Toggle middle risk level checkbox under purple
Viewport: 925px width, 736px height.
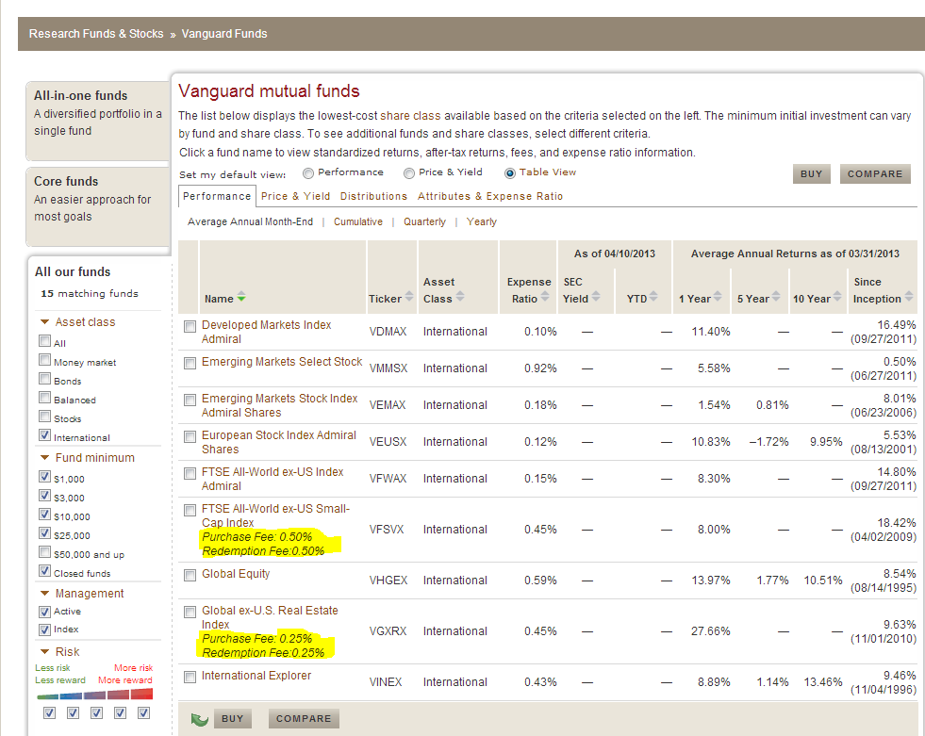click(x=96, y=713)
